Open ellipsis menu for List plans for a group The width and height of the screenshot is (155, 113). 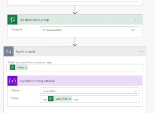[x=137, y=20]
